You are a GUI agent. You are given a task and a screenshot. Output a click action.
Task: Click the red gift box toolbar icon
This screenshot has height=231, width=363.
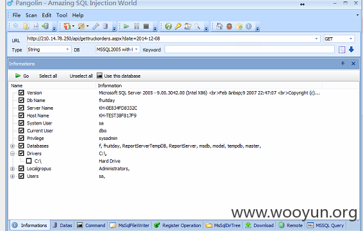(67, 26)
